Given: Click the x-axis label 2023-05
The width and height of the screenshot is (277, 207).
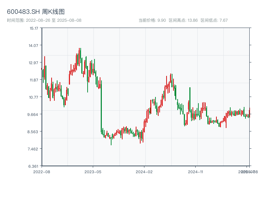Looking at the screenshot, I should [x=93, y=172].
